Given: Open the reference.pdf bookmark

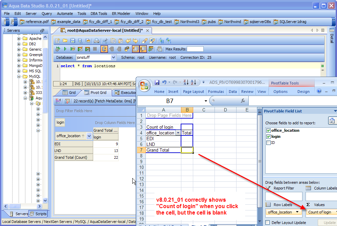Looking at the screenshot, I should 35,22.
